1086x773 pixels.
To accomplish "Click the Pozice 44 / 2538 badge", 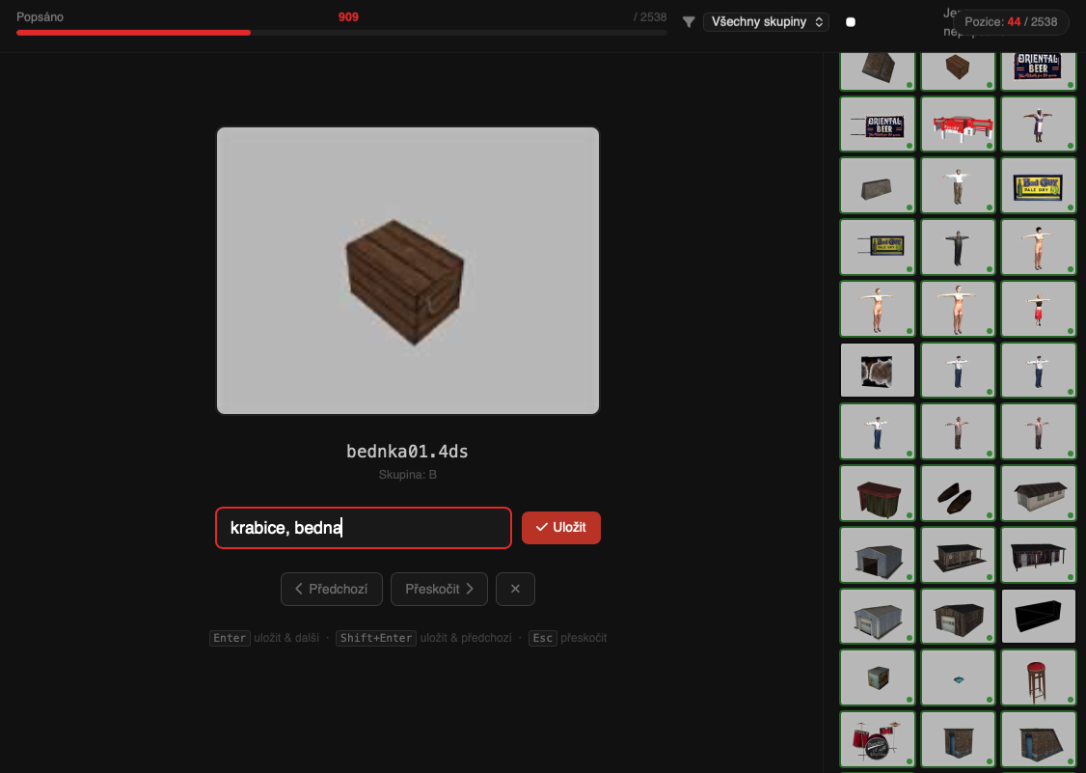I will [x=1011, y=22].
